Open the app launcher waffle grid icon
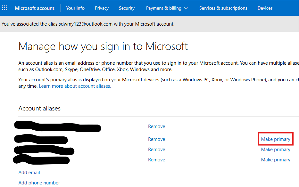Screen dimensions: 299x187 (x=4, y=8)
